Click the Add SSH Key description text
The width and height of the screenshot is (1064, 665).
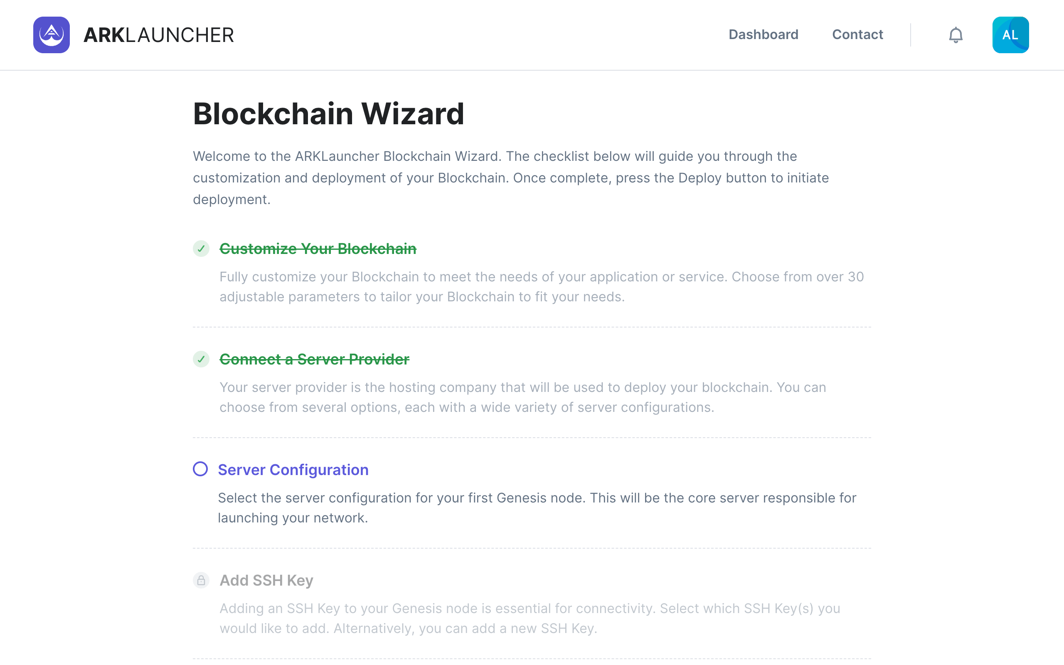[x=530, y=618]
